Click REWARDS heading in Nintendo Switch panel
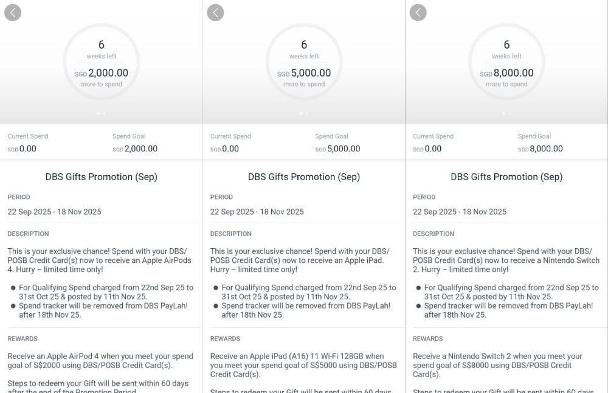 pyautogui.click(x=428, y=338)
